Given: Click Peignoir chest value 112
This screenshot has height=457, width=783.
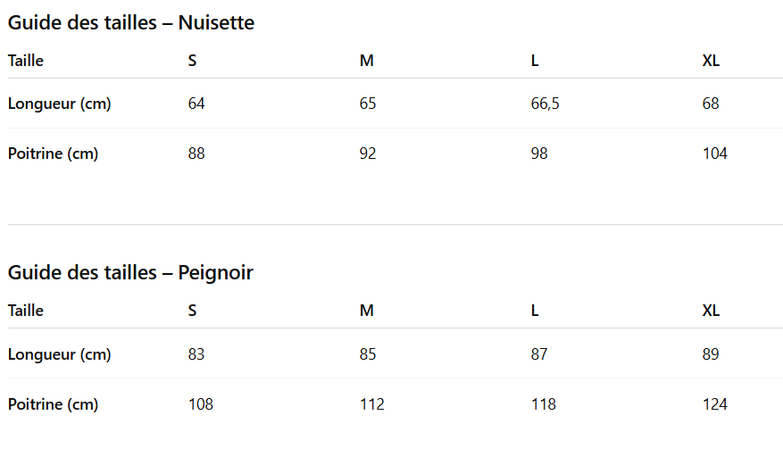Looking at the screenshot, I should [x=372, y=404].
